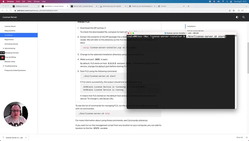The image size is (249, 141).
Task: Close the JetBrains Account tab
Action: 38,6
